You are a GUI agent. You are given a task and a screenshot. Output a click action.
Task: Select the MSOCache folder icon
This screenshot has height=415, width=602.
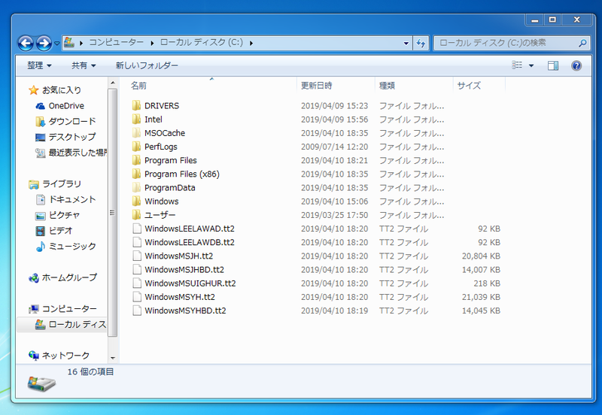click(x=136, y=133)
